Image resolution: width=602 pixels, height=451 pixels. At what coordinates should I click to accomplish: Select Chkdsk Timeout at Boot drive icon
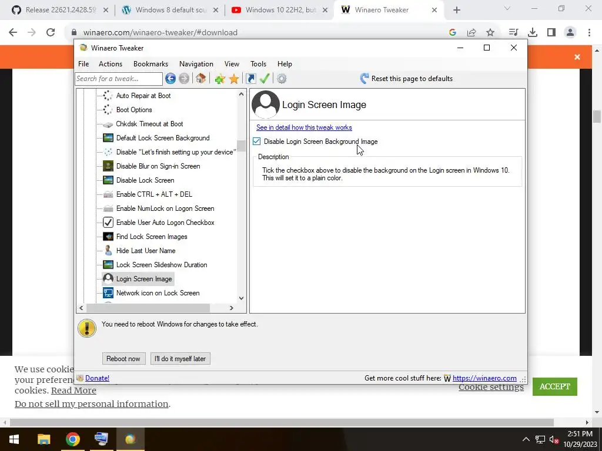[108, 124]
